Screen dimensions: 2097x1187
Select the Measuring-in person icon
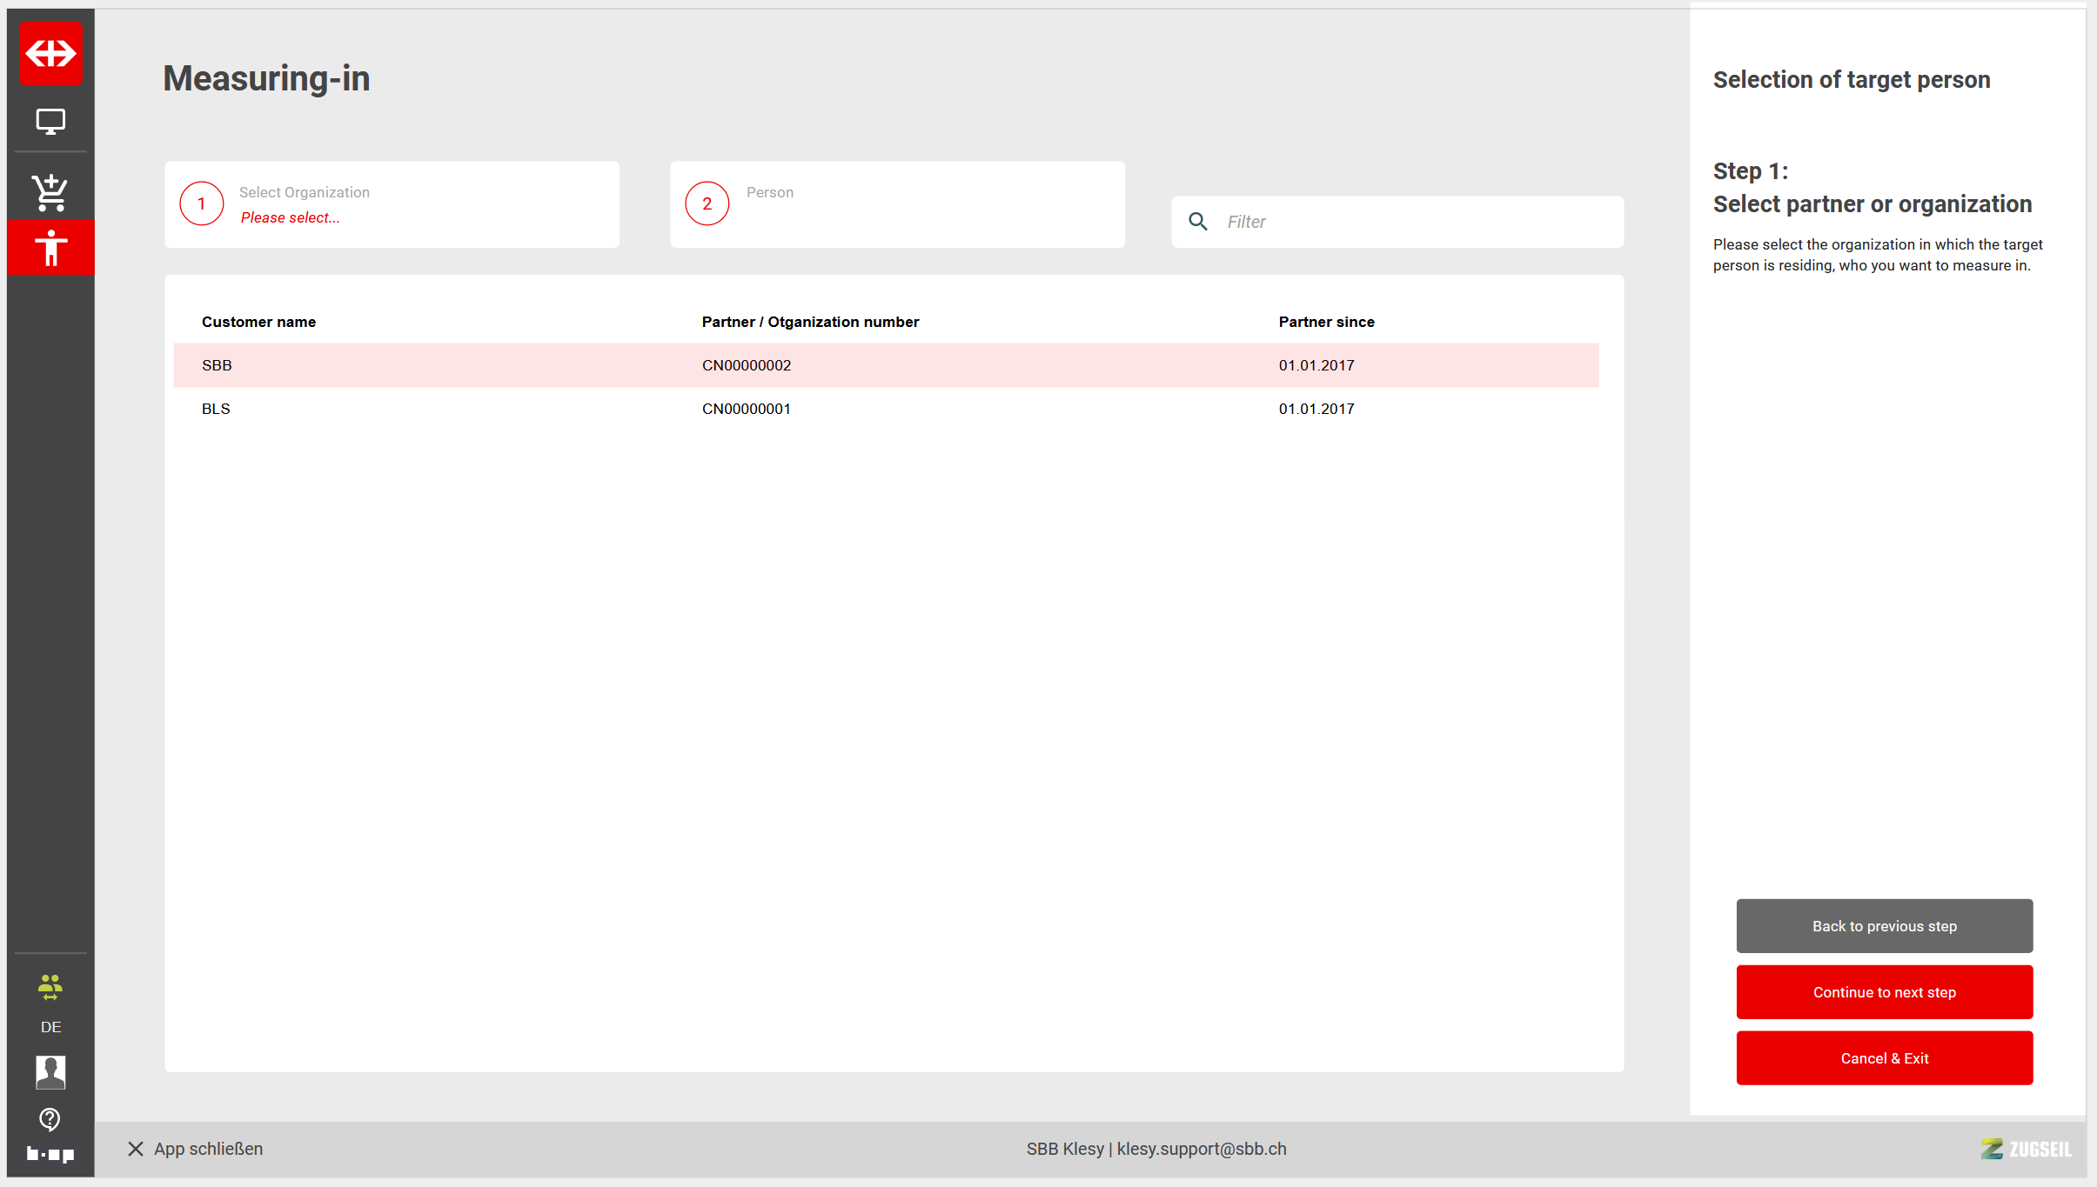(x=50, y=248)
